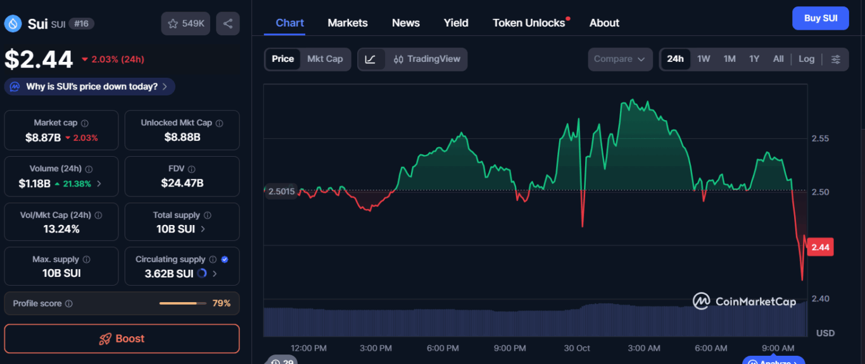
Task: Expand Circulating supply details chevron
Action: coord(215,274)
